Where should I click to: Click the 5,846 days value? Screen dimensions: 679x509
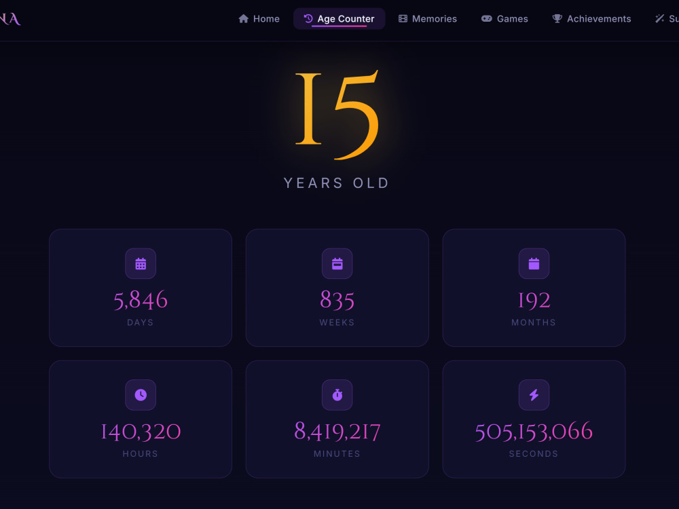[141, 300]
